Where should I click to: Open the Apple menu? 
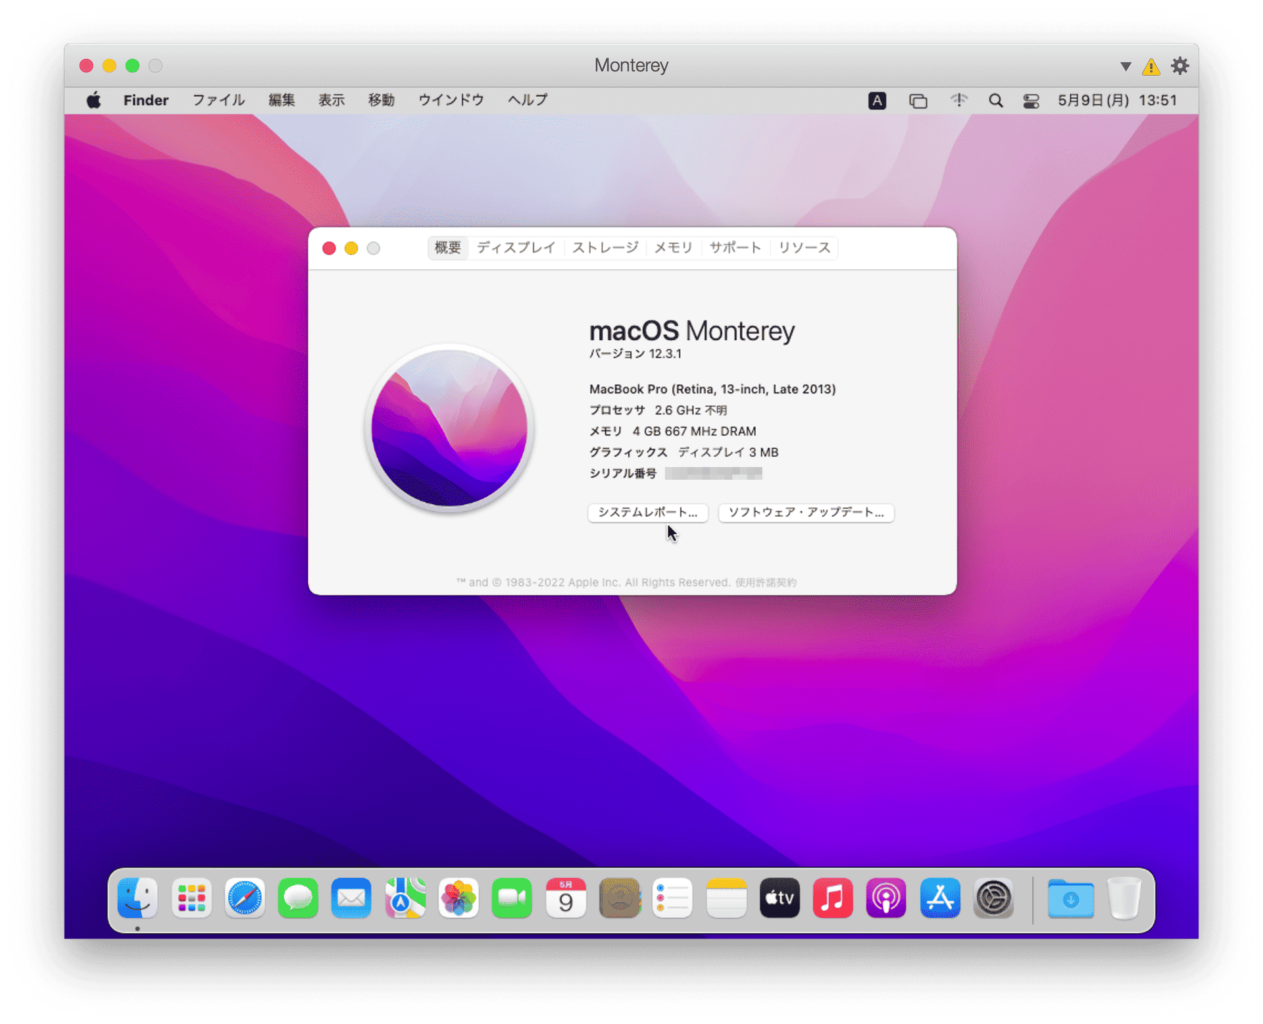(94, 100)
